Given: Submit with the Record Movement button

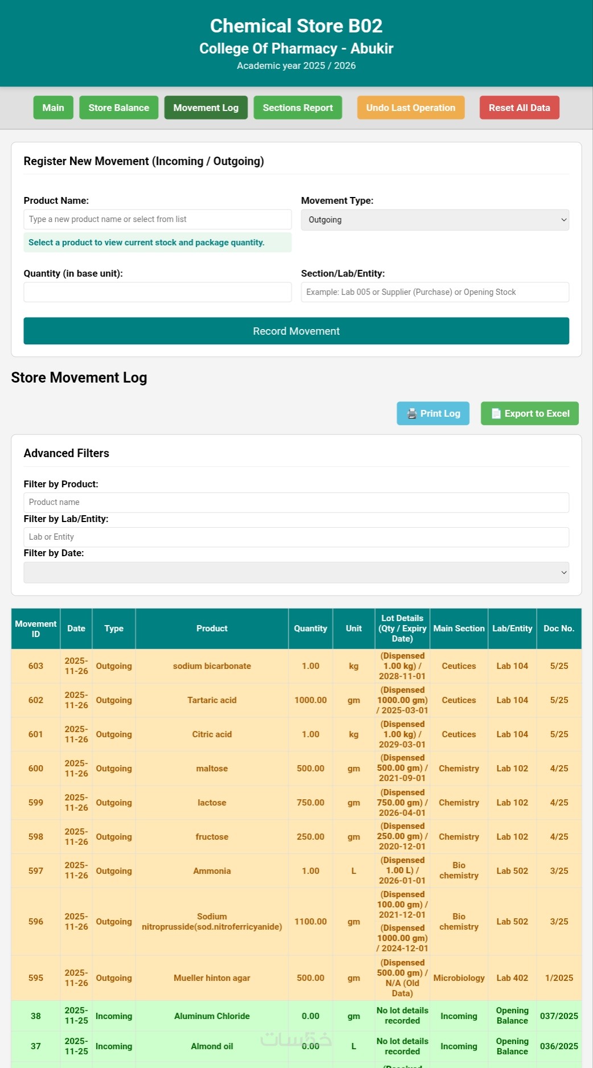Looking at the screenshot, I should coord(296,331).
